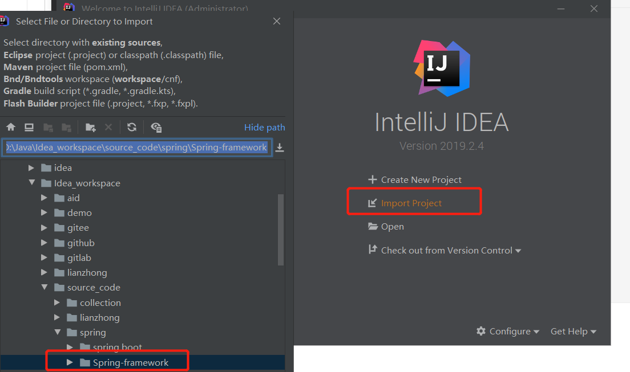Click the Import Project arrow icon
The image size is (630, 372).
373,203
